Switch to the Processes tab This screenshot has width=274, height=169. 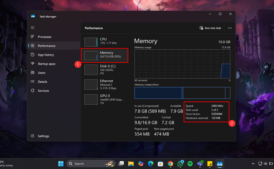click(x=44, y=36)
